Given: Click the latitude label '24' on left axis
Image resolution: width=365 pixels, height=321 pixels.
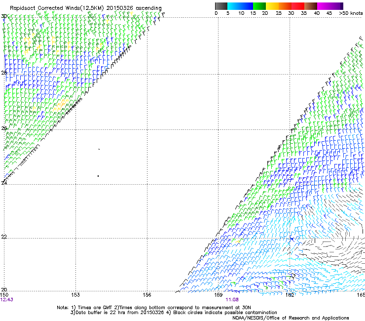Looking at the screenshot, I should coord(4,183).
